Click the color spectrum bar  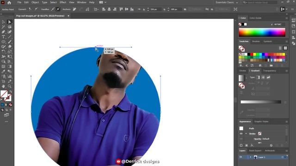click(x=262, y=32)
